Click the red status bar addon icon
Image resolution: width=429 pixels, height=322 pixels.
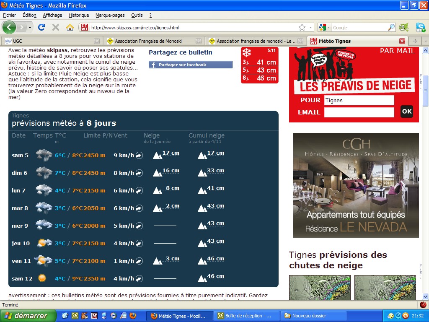(x=423, y=305)
